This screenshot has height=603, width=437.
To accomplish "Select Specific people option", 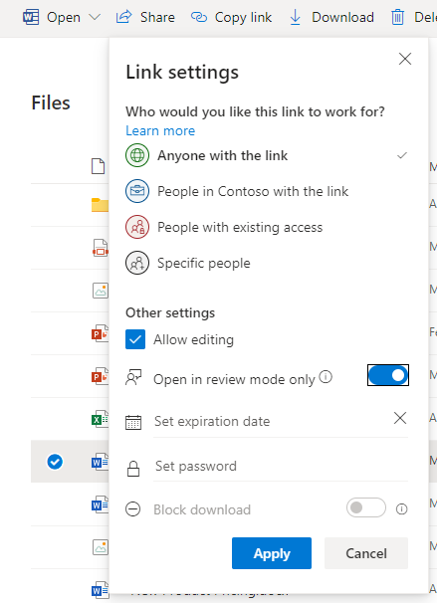I will (x=267, y=263).
